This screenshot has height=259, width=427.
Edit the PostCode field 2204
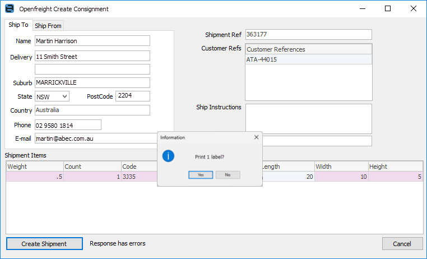(132, 96)
